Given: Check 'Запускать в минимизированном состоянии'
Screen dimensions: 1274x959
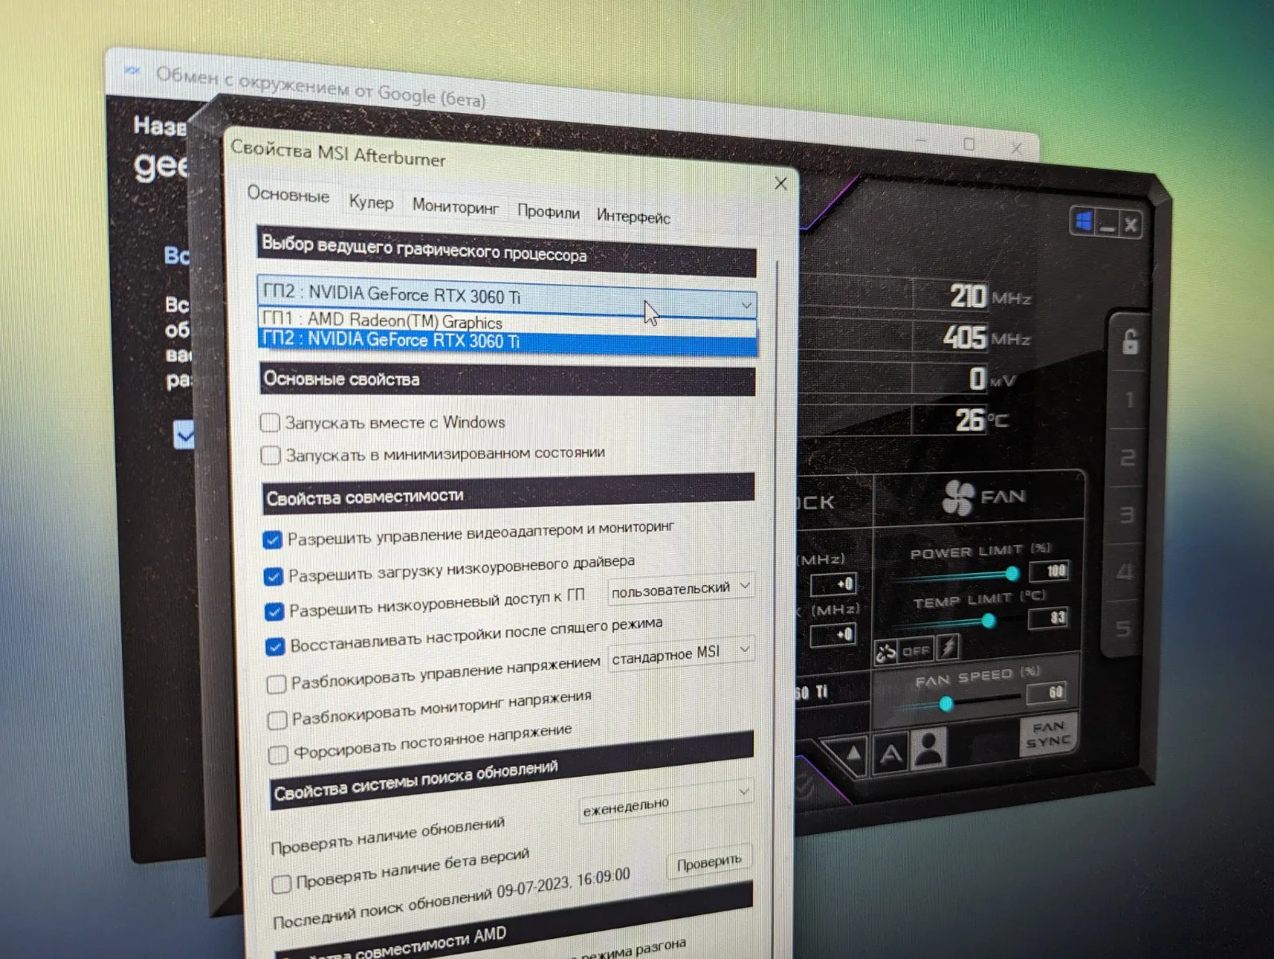Looking at the screenshot, I should (272, 455).
